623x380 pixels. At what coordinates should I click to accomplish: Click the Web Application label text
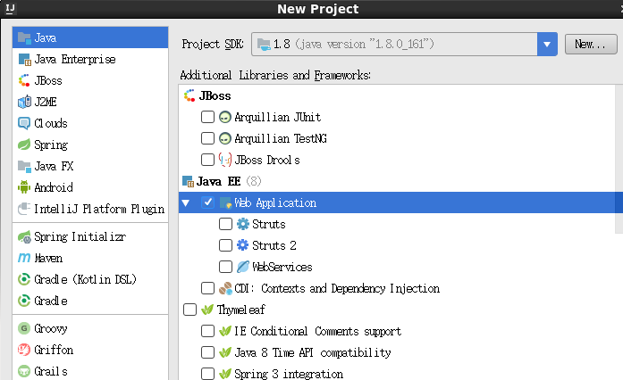click(x=275, y=203)
